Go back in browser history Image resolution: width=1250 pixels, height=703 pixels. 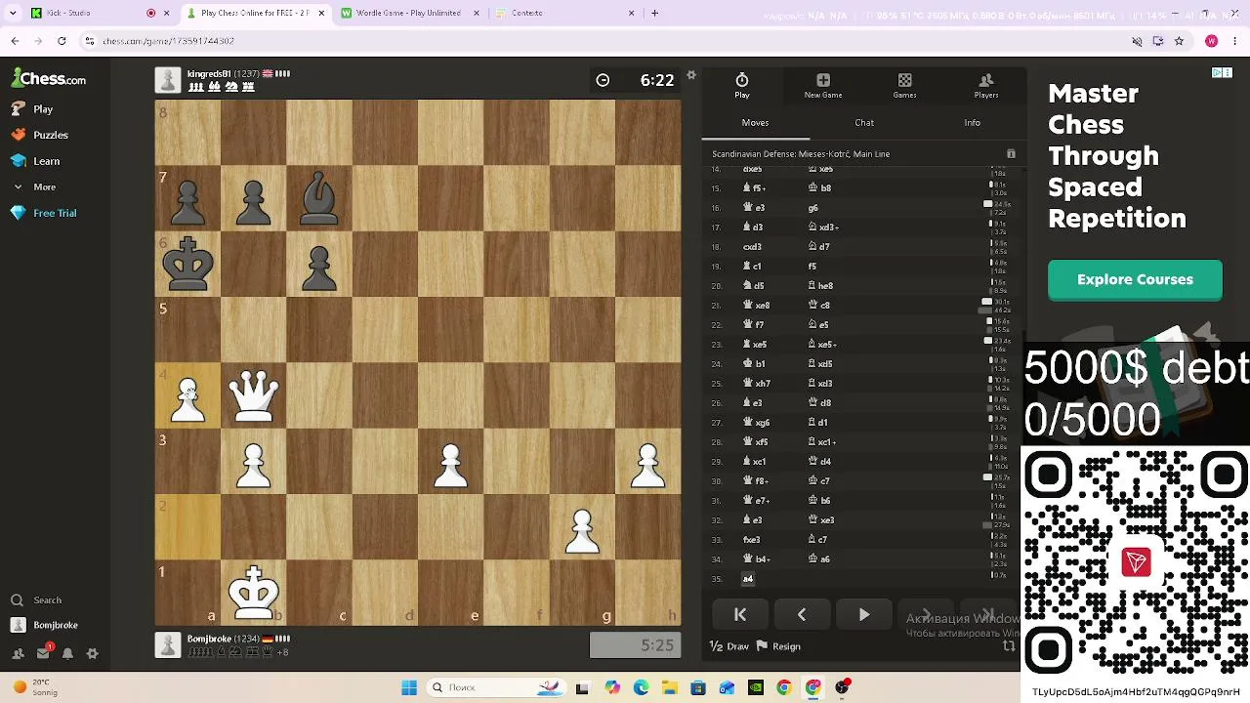tap(15, 41)
